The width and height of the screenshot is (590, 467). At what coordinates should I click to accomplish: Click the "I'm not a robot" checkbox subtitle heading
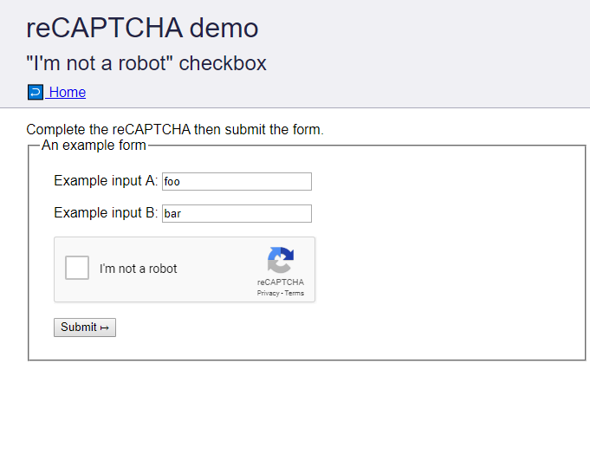click(146, 63)
